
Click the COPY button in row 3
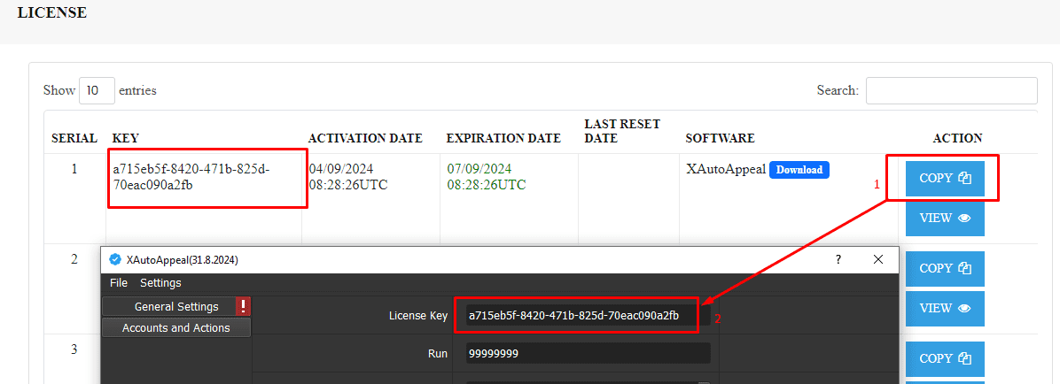pyautogui.click(x=945, y=358)
